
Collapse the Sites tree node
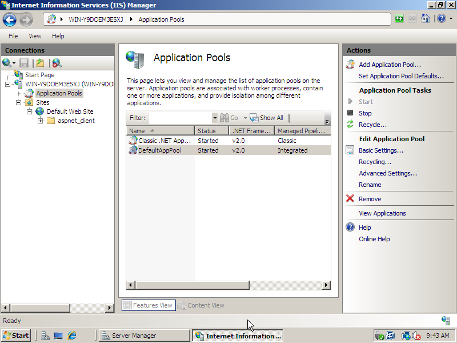pos(19,102)
